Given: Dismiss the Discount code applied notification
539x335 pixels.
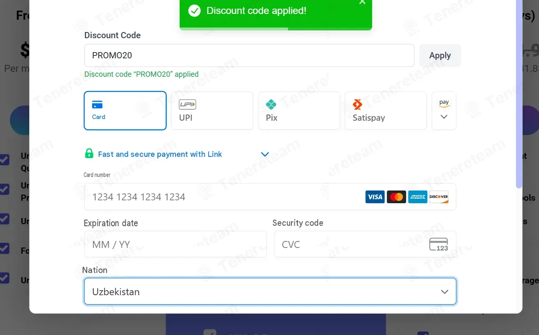Looking at the screenshot, I should point(362,2).
